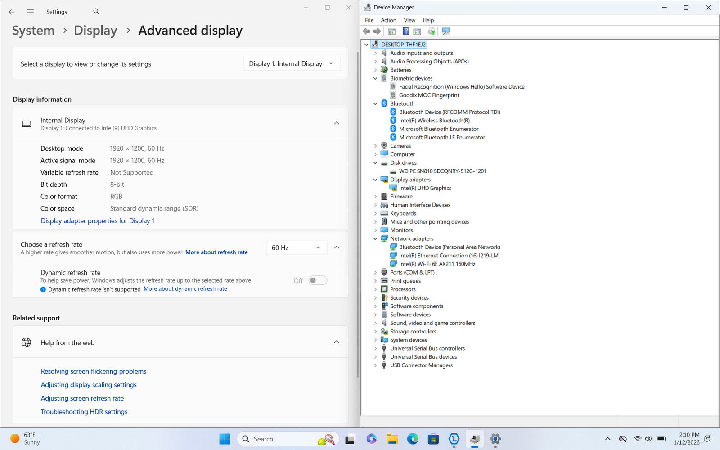Click the Scan for hardware changes toolbar icon
The height and width of the screenshot is (450, 720).
pyautogui.click(x=446, y=31)
